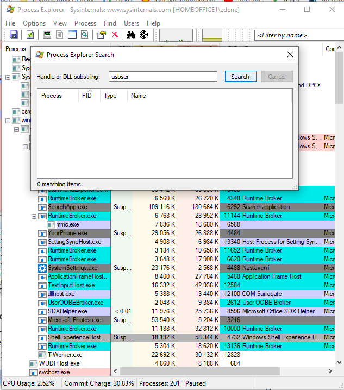Click the Properties toolbar icon
The width and height of the screenshot is (344, 390).
pos(101,35)
